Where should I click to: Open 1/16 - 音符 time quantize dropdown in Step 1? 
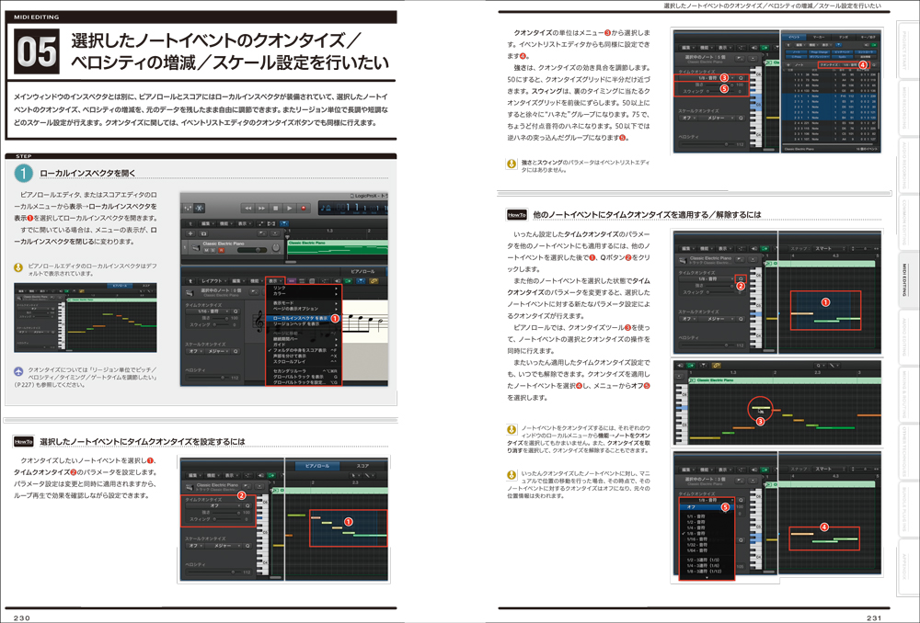[x=208, y=311]
